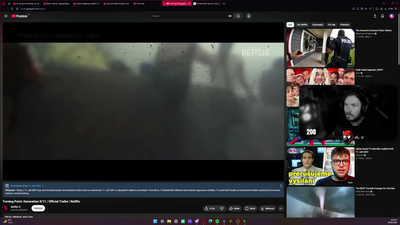Subscribe with the 'Odebírat' button

(38, 208)
